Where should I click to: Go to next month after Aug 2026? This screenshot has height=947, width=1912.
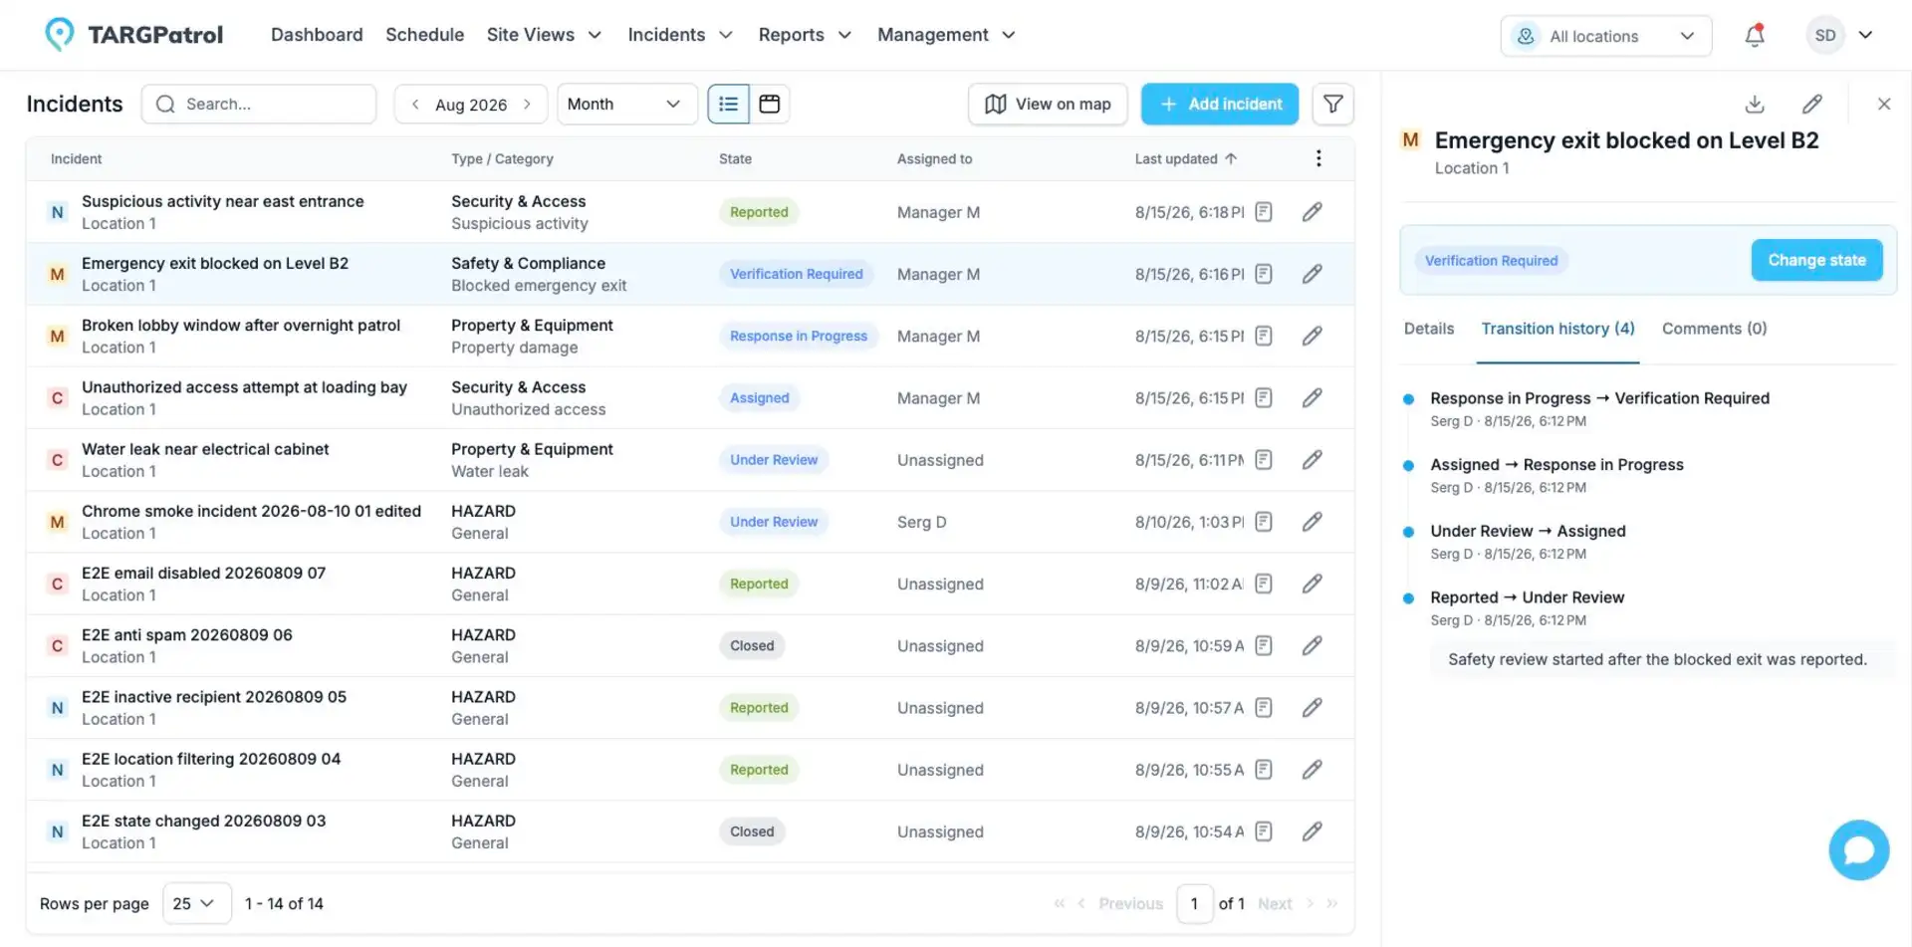pyautogui.click(x=527, y=104)
